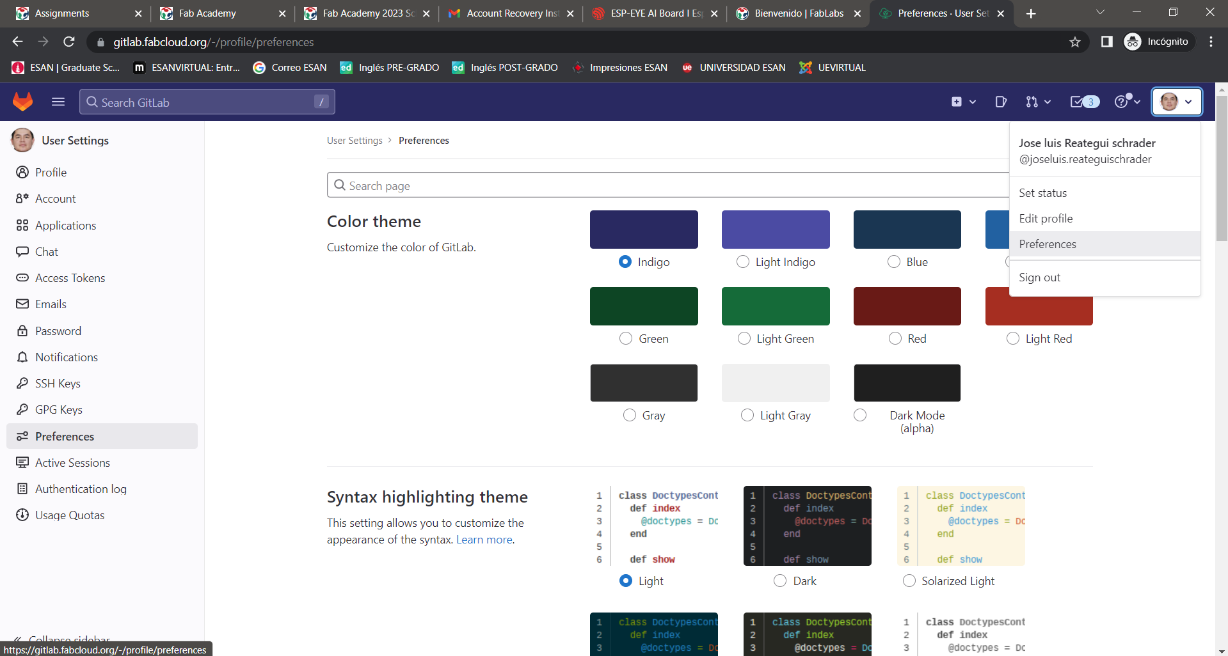This screenshot has height=656, width=1228.
Task: Click the Dark syntax preview thumbnail
Action: 808,526
